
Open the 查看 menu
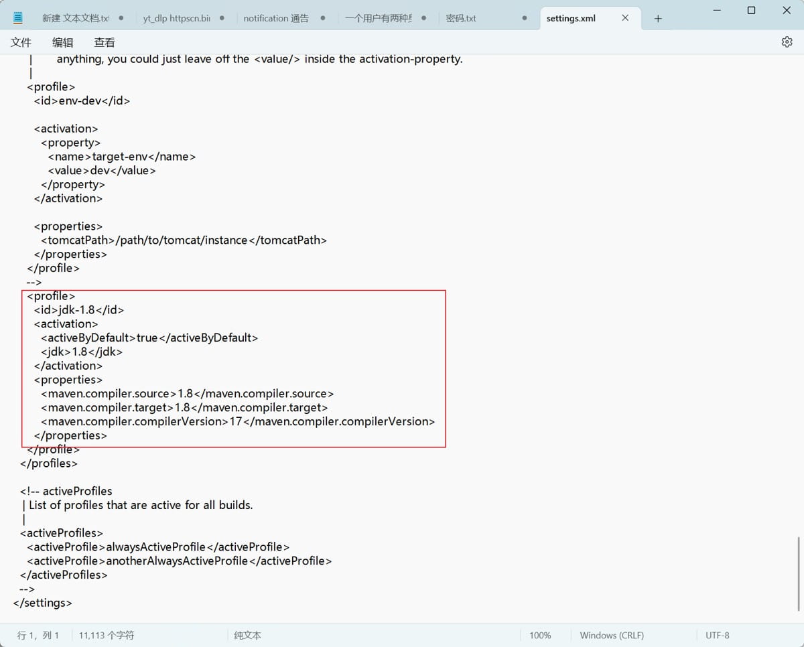[x=104, y=42]
